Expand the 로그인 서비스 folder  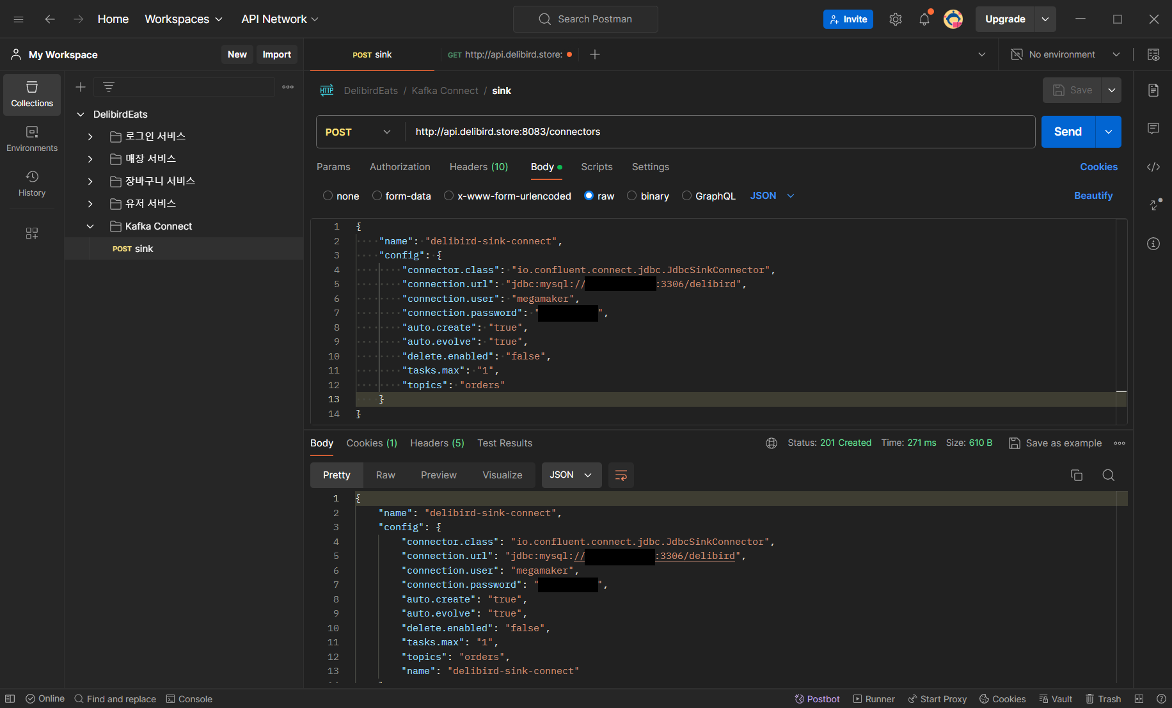90,137
